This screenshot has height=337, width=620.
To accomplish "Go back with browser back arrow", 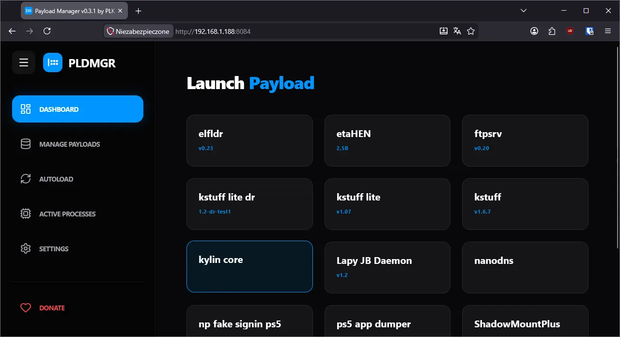I will (x=12, y=31).
